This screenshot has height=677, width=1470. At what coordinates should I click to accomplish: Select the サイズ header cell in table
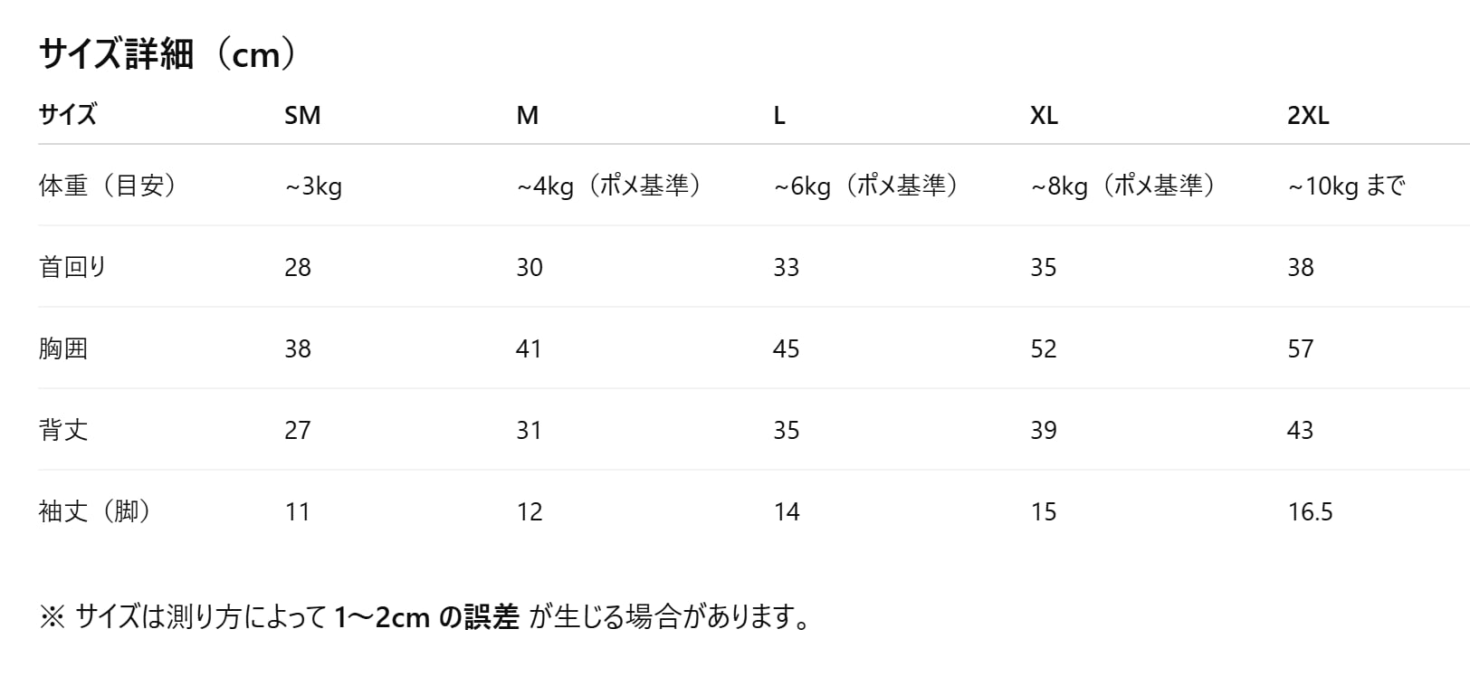click(x=68, y=115)
